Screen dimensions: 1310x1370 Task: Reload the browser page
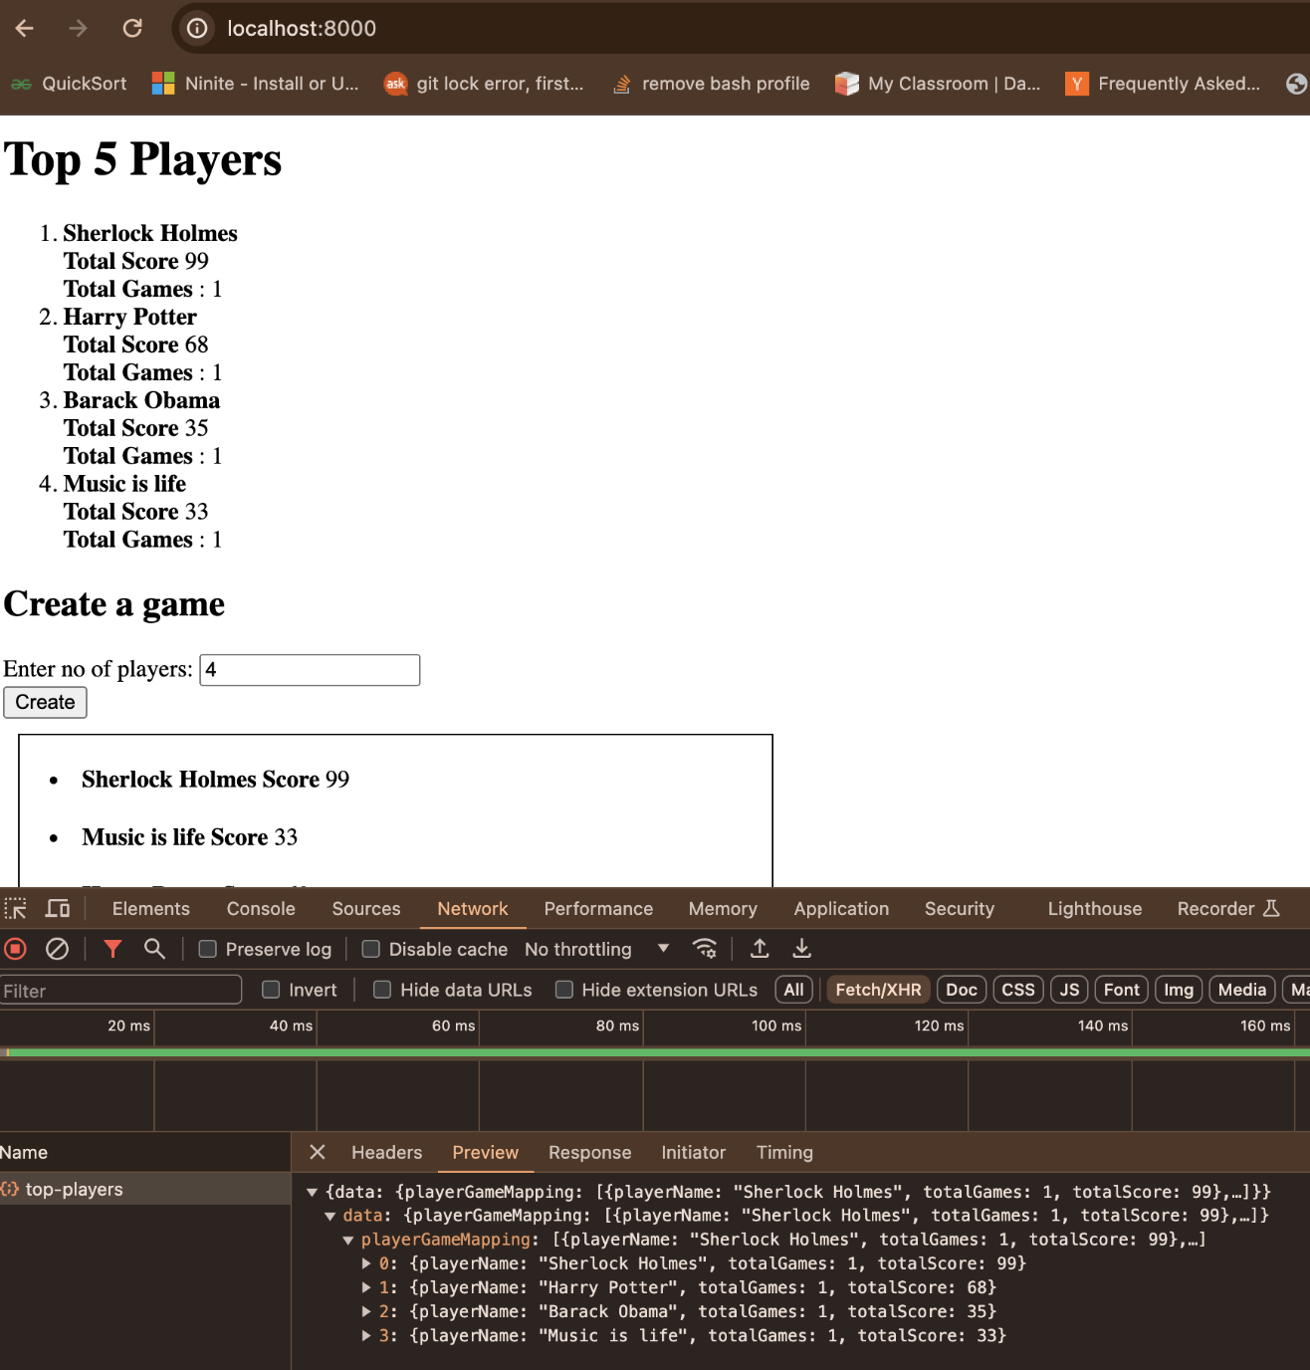pos(132,28)
